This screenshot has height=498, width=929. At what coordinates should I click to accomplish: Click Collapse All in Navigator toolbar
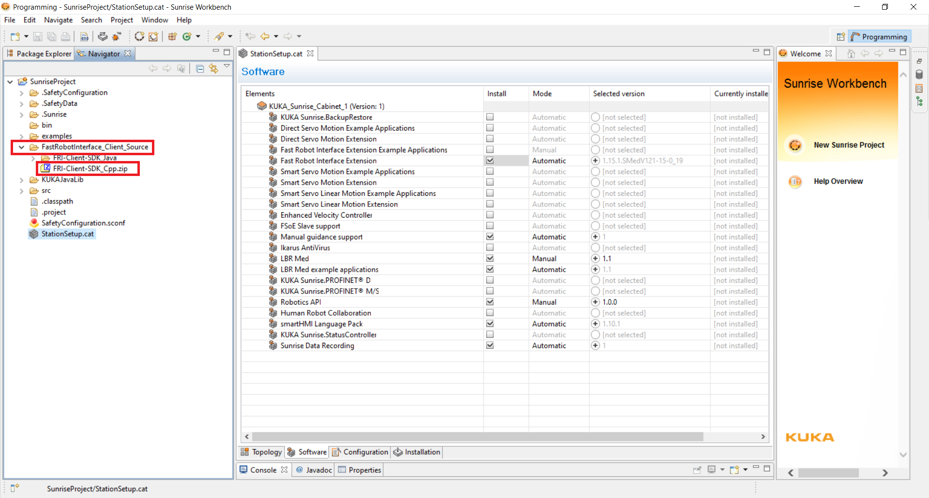coord(200,69)
